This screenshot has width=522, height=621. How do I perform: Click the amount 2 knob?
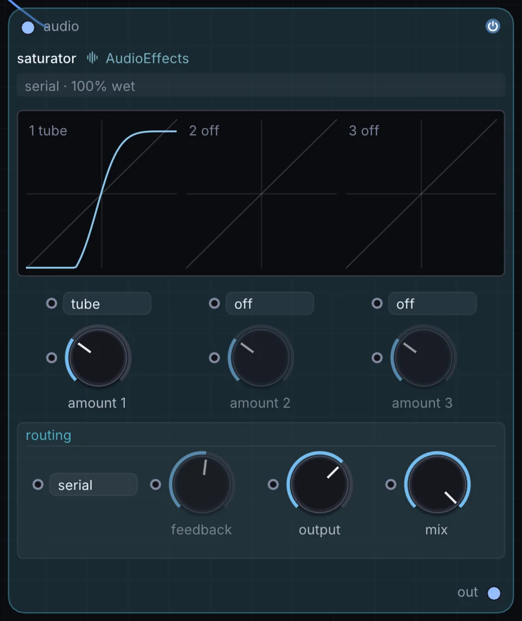pyautogui.click(x=260, y=357)
